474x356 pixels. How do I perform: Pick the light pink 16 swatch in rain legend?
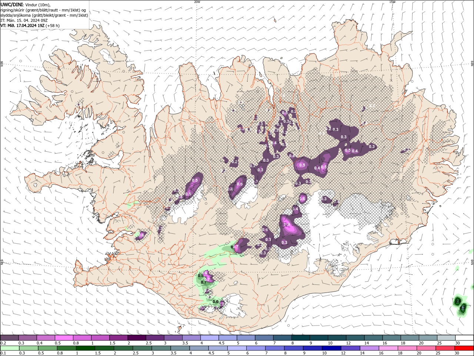tap(388, 348)
